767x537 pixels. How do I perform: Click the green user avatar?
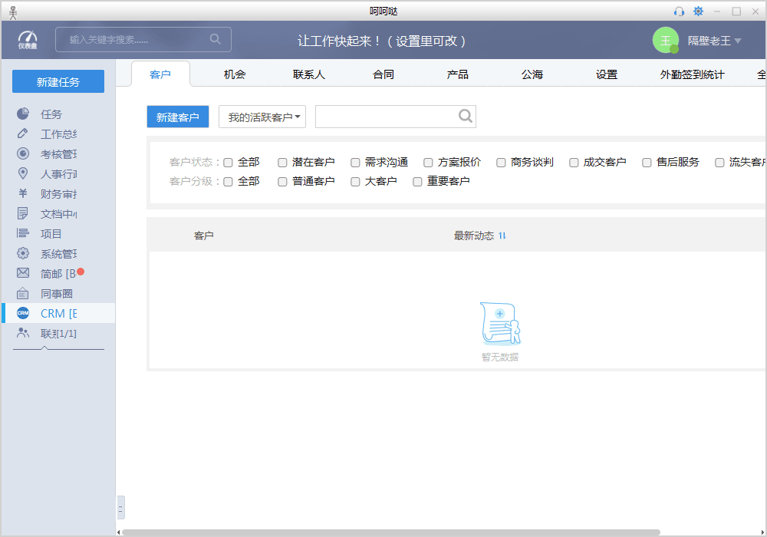[x=666, y=40]
